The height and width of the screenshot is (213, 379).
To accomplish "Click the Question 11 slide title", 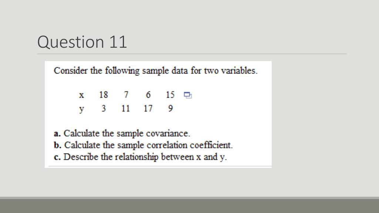I will [82, 42].
